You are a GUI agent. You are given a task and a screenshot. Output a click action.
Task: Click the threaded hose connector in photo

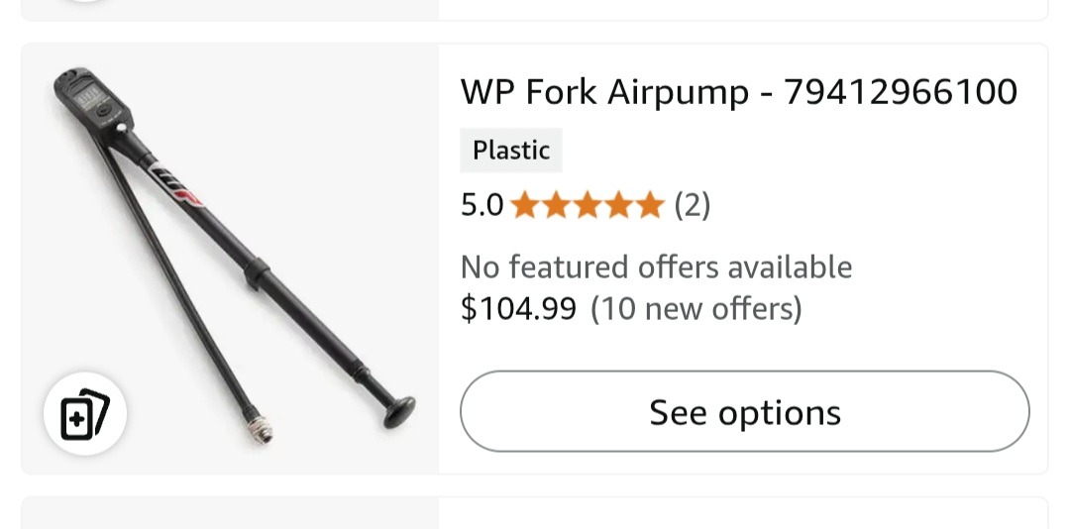[260, 432]
